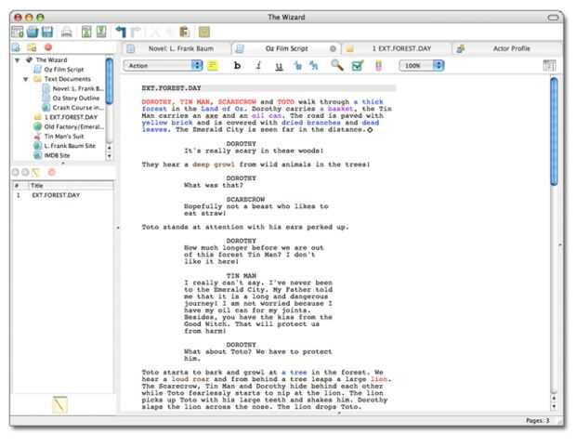Collapse the Text Documents folder
The width and height of the screenshot is (576, 447).
[25, 79]
